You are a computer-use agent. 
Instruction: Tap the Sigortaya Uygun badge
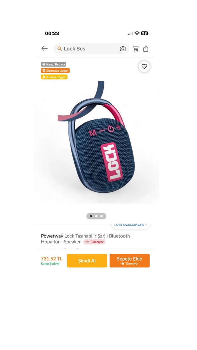[56, 70]
